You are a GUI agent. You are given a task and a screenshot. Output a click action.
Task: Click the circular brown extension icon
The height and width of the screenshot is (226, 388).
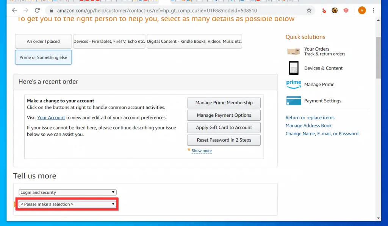335,11
